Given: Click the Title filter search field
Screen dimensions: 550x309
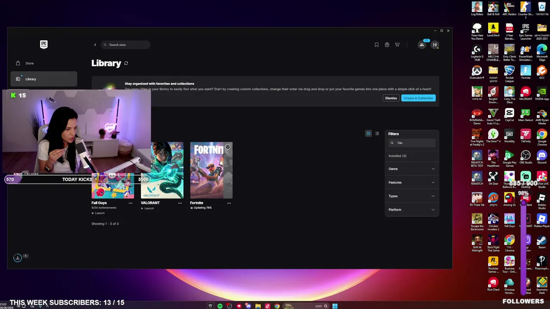Looking at the screenshot, I should pos(412,143).
